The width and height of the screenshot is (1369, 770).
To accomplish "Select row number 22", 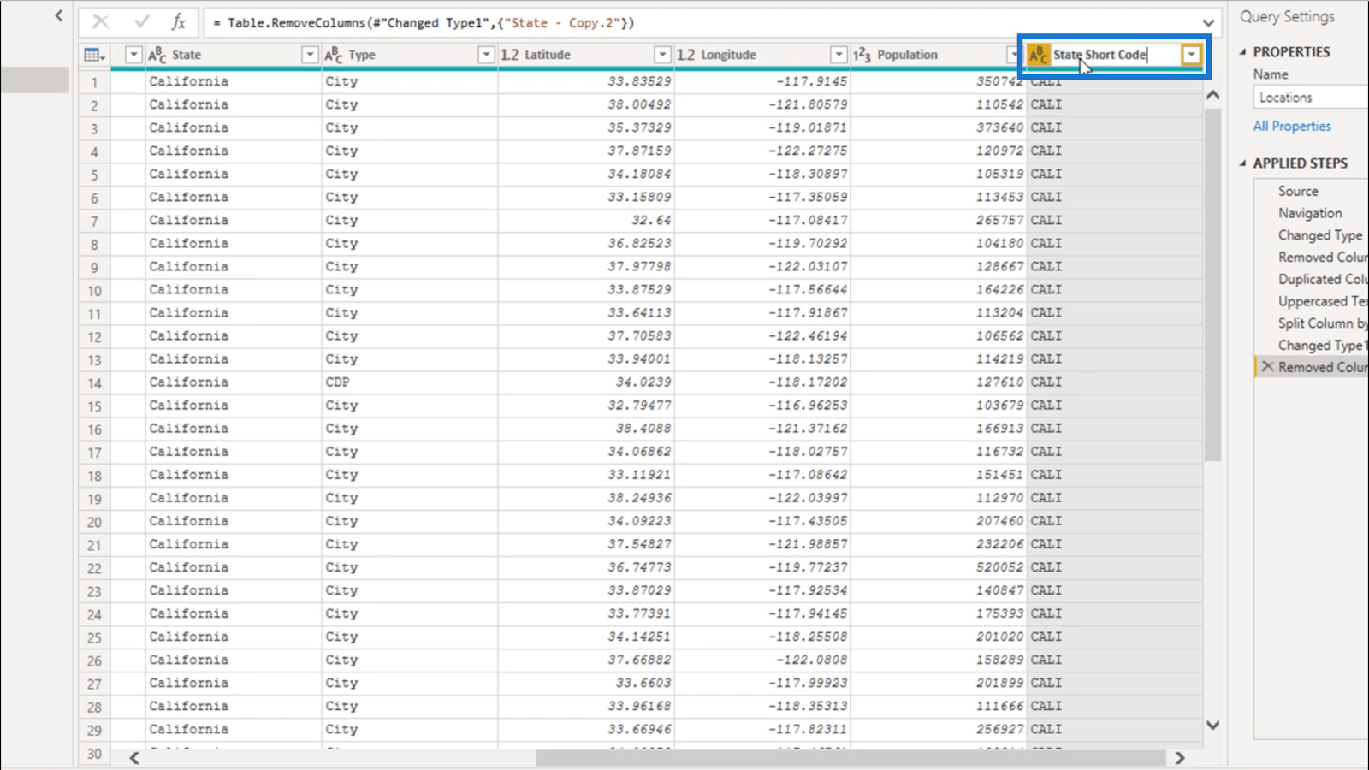I will pos(94,568).
